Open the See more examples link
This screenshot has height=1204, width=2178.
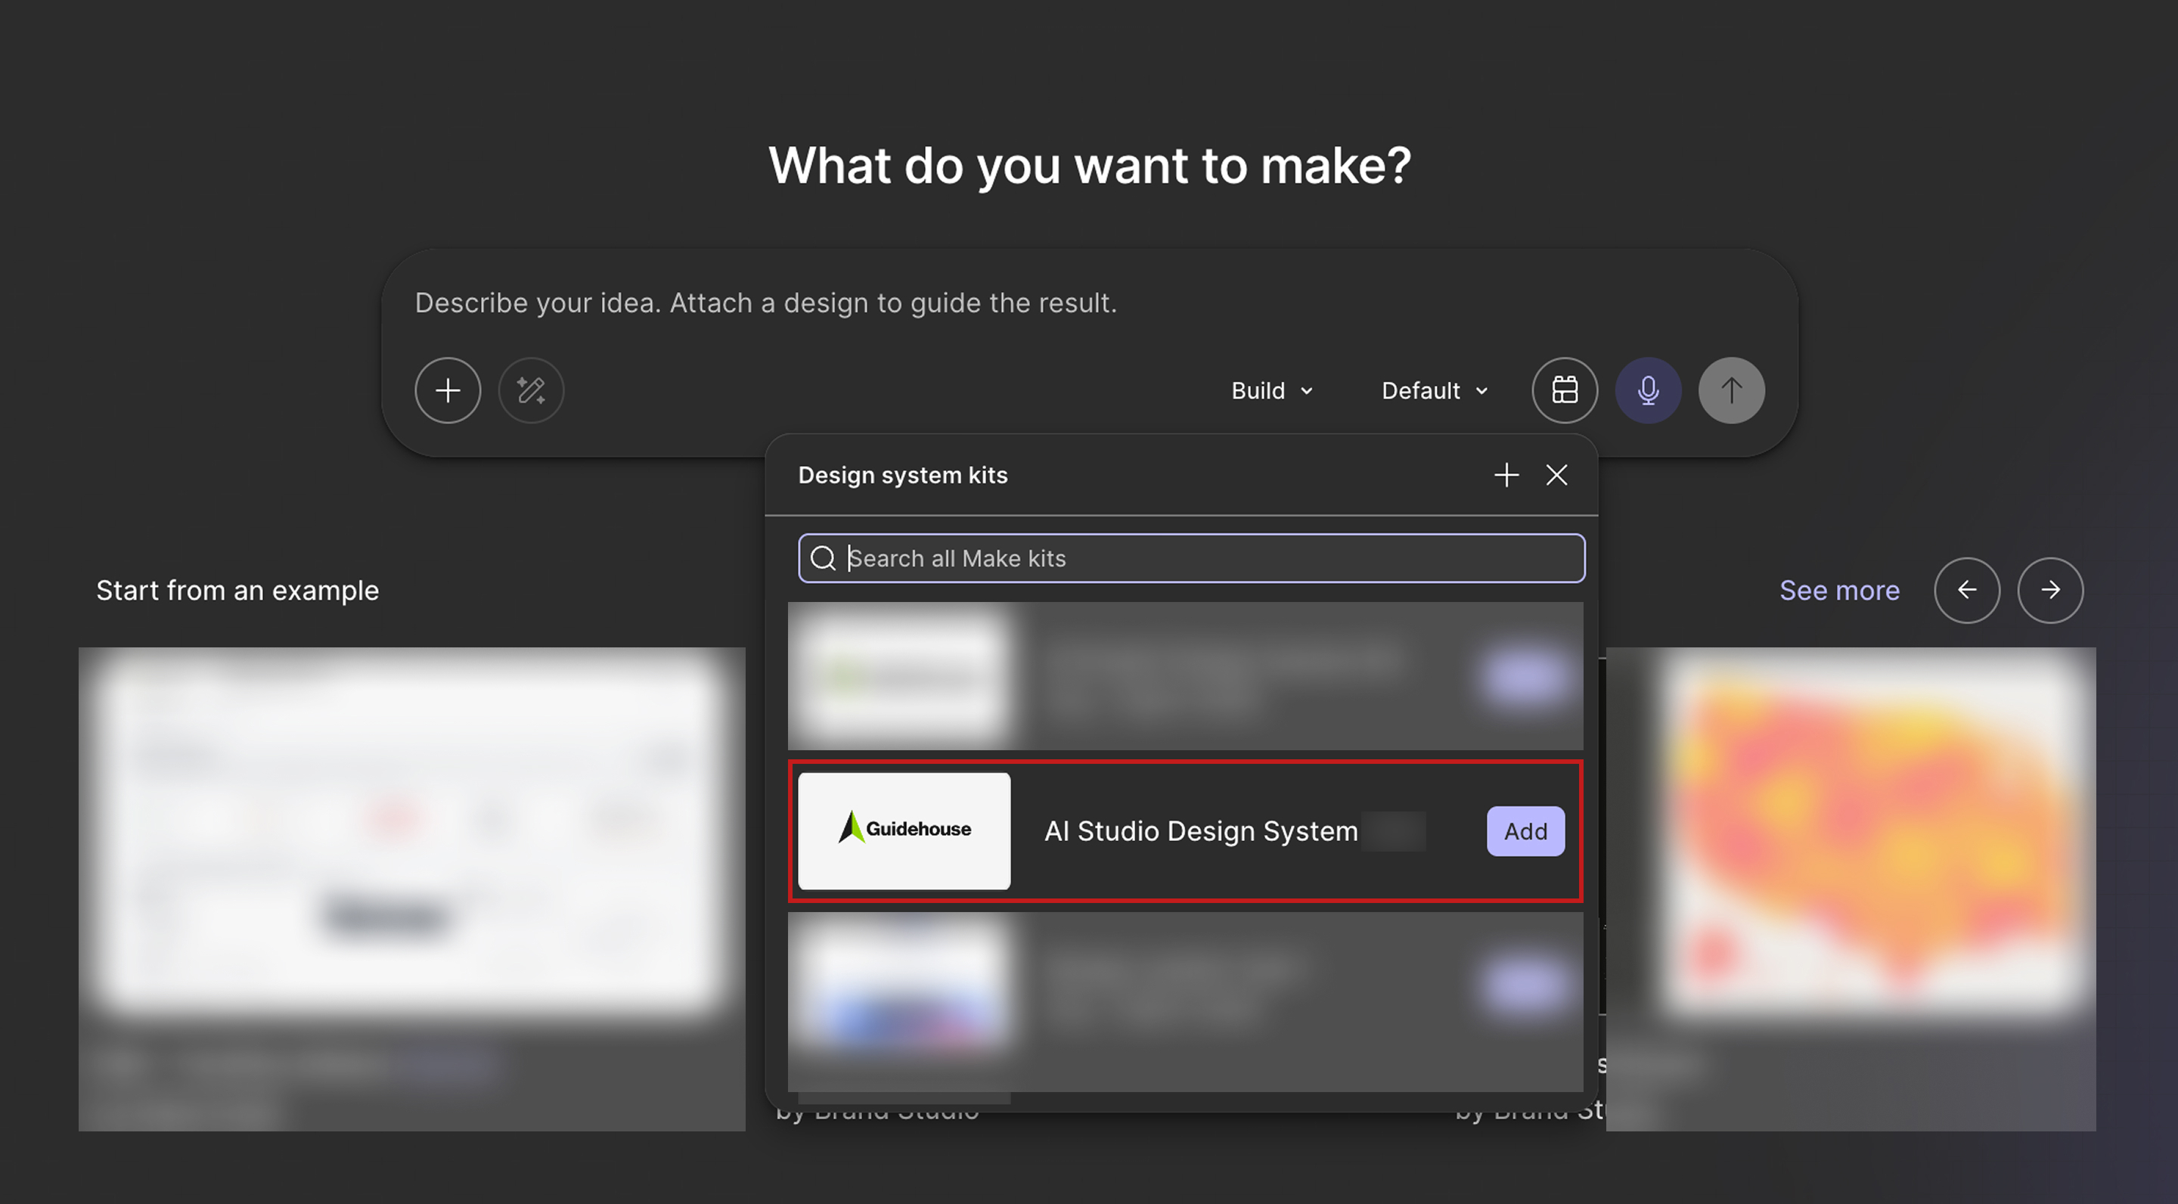[x=1839, y=590]
